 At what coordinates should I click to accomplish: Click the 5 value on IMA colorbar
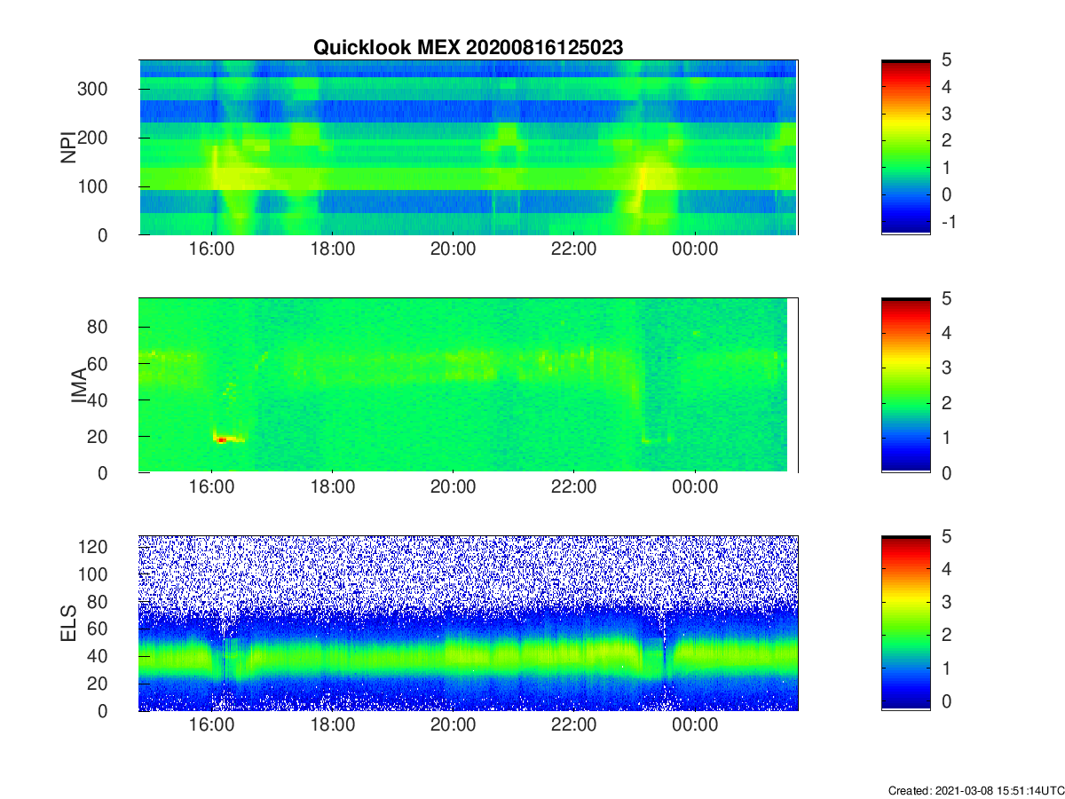pyautogui.click(x=947, y=298)
